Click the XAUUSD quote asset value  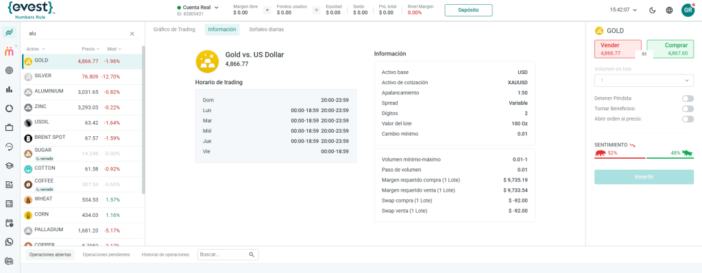click(x=518, y=83)
